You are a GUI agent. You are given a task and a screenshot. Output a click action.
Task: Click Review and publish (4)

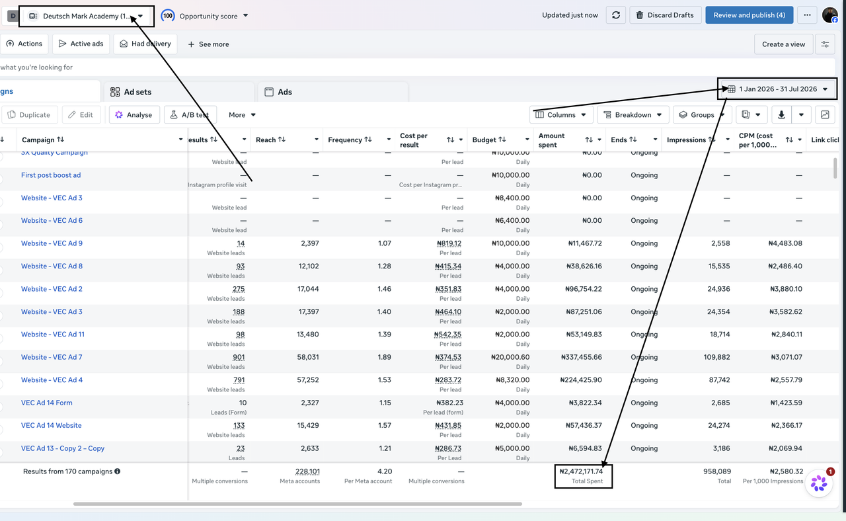pyautogui.click(x=750, y=15)
